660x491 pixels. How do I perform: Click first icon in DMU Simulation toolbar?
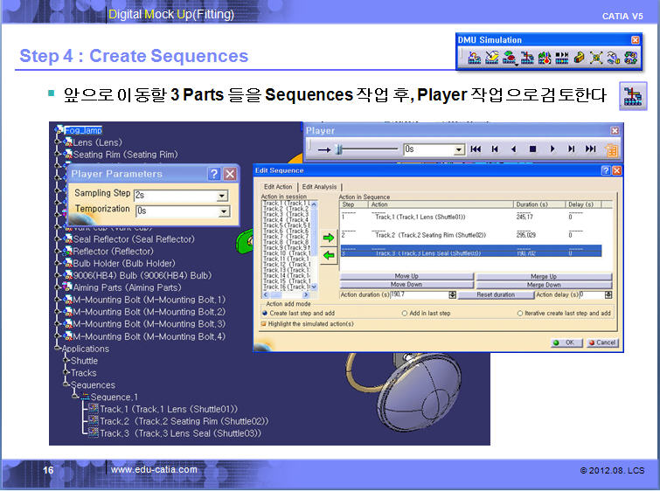(473, 58)
